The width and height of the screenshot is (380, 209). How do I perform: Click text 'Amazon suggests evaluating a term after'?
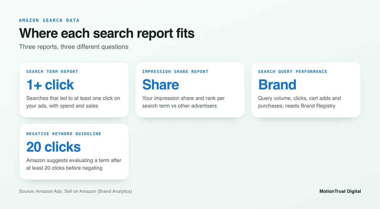[x=74, y=160]
